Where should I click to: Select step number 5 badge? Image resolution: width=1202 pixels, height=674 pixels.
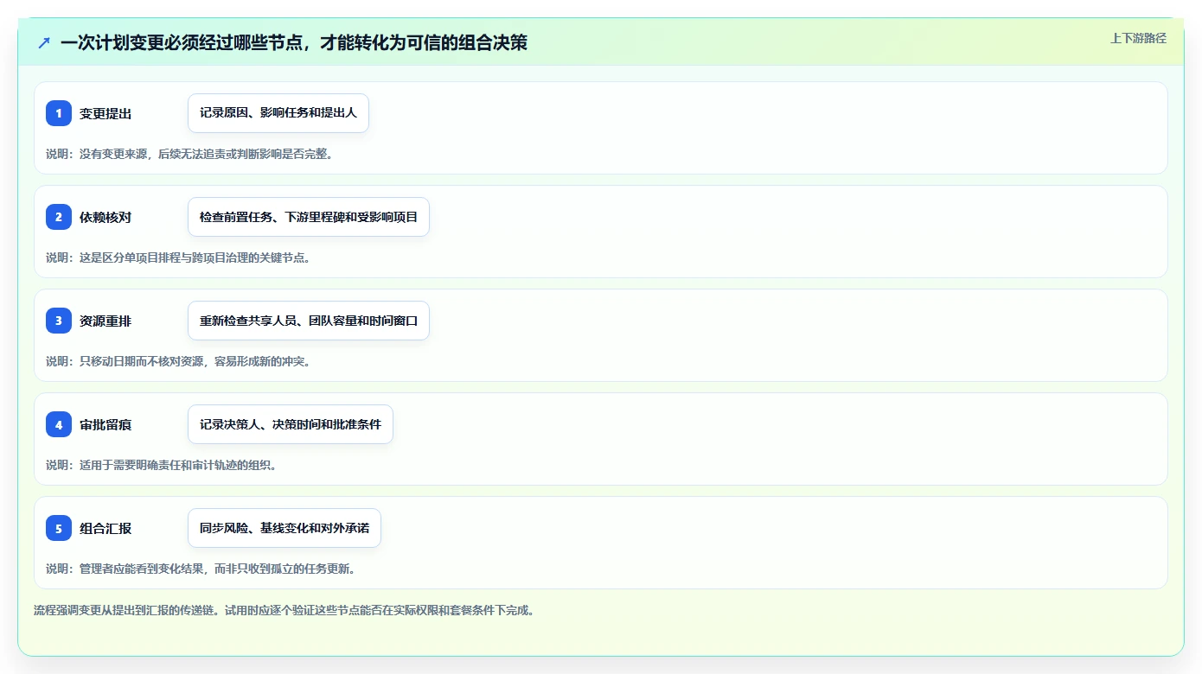[59, 528]
